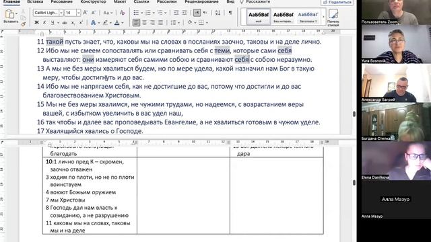The height and width of the screenshot is (242, 431).
Task: Click the Decrease Indent icon
Action: tap(176, 13)
